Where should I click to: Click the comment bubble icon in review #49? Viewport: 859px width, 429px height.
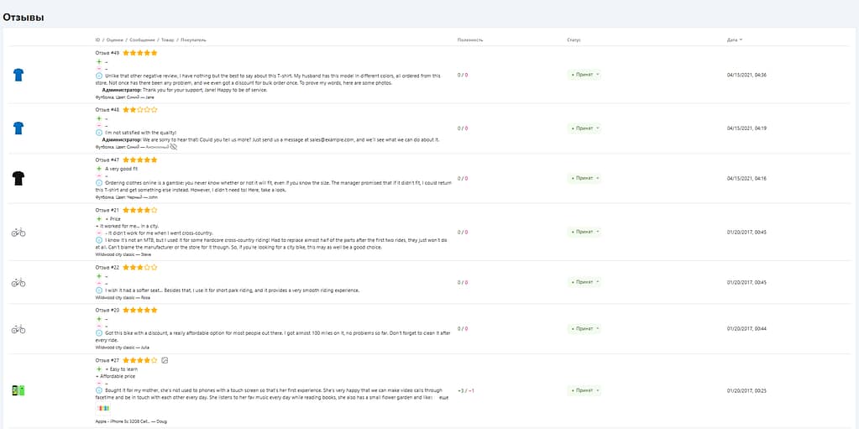[99, 76]
